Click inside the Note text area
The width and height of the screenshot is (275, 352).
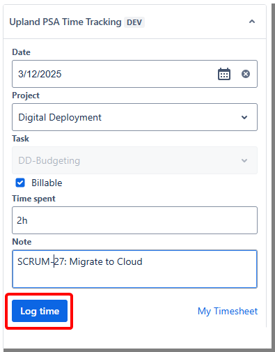134,269
